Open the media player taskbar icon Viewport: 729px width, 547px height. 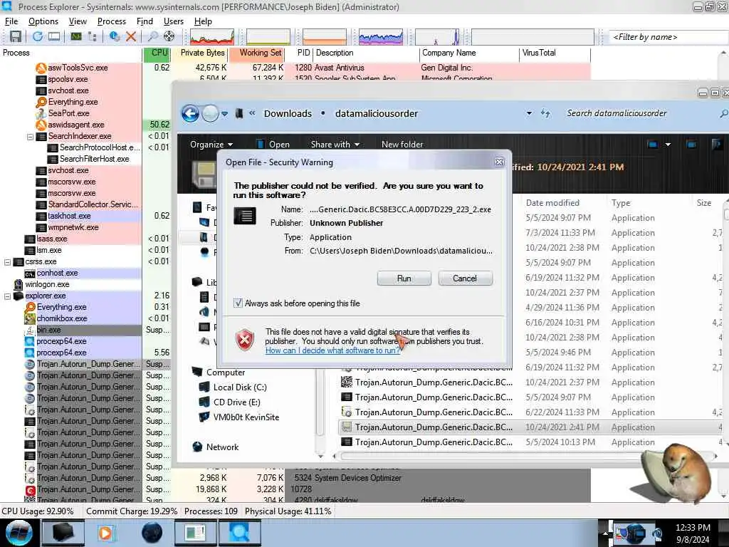pos(105,533)
